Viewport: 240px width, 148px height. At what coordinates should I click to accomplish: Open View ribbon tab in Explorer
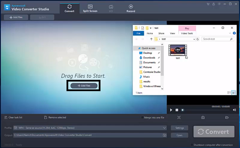[x=172, y=33]
